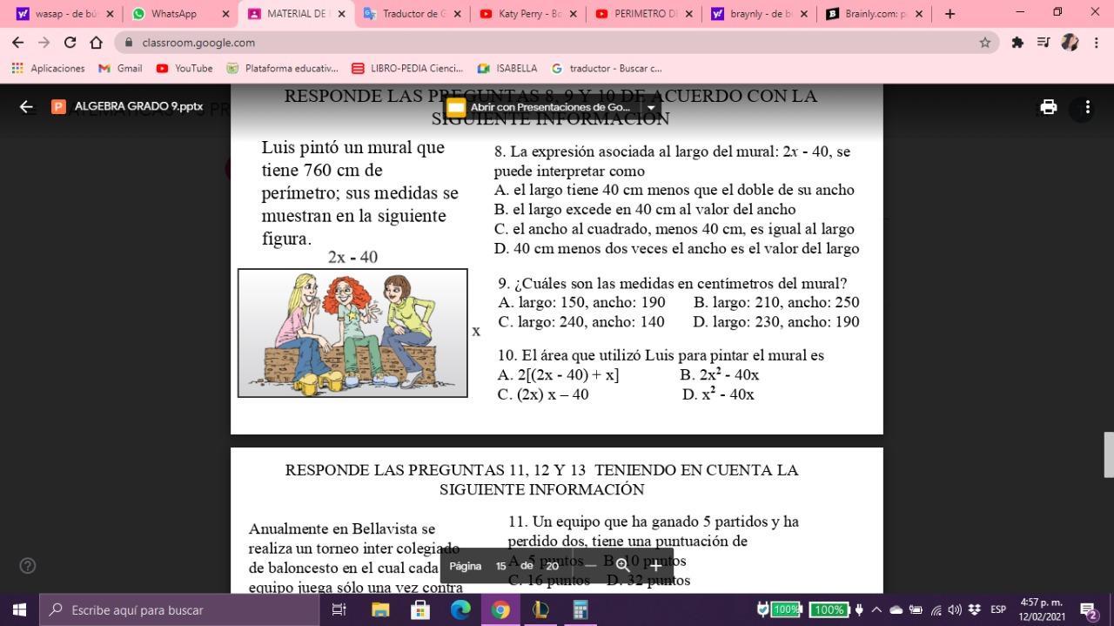Click answer 'C. largo: 240, ancho: 140'

pyautogui.click(x=581, y=321)
